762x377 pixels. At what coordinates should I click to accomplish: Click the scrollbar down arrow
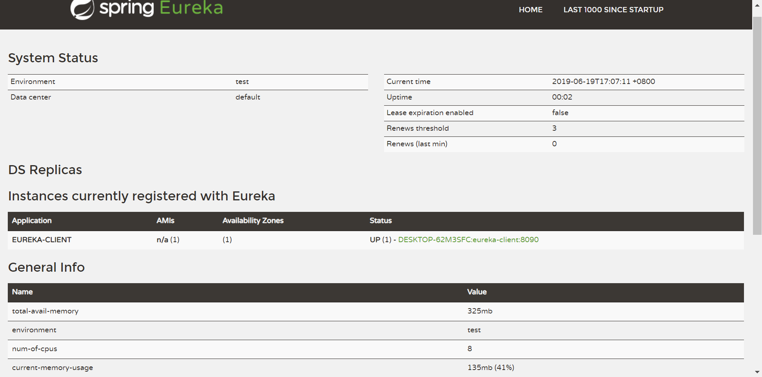[757, 372]
